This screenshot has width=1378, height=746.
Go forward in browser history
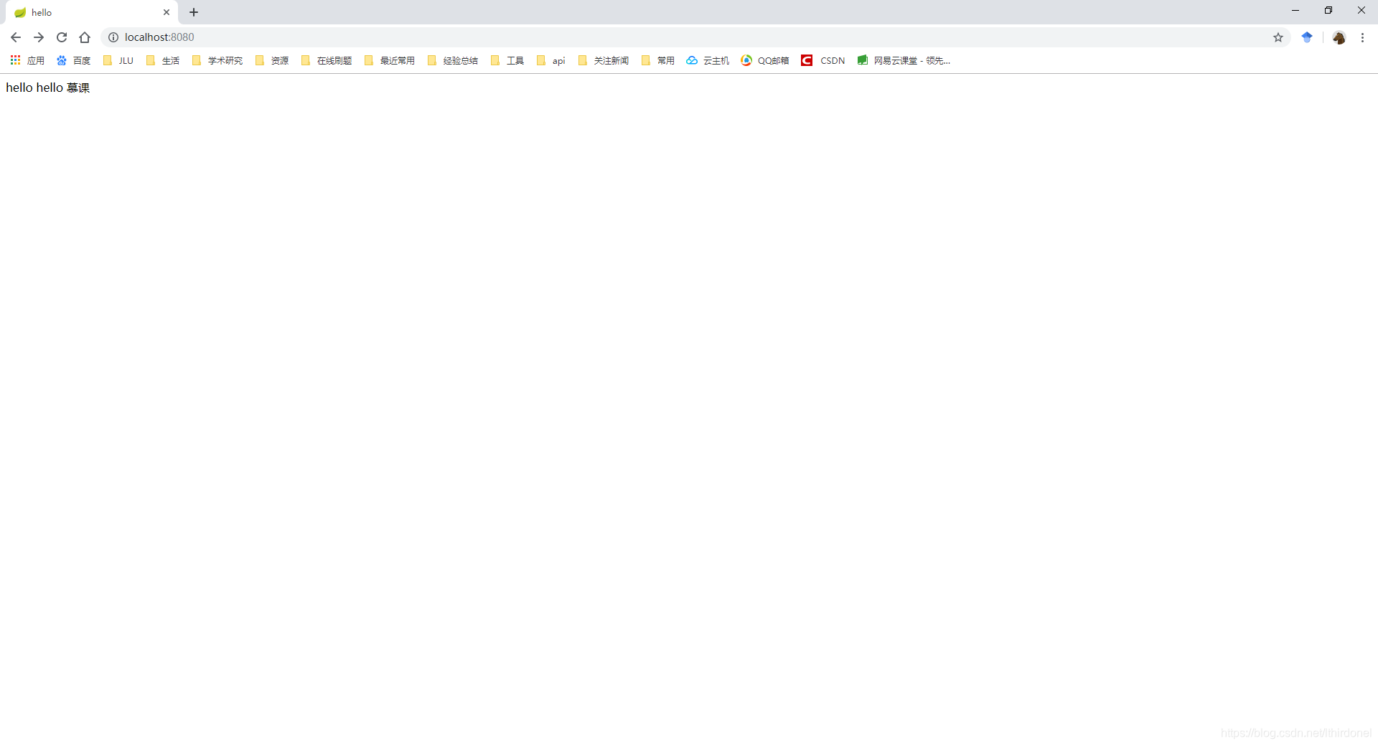click(39, 37)
